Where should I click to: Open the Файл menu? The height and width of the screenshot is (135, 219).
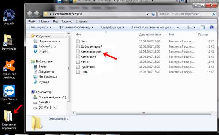tap(32, 21)
